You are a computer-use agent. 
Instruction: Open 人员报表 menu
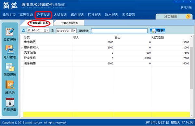pyautogui.click(x=60, y=15)
